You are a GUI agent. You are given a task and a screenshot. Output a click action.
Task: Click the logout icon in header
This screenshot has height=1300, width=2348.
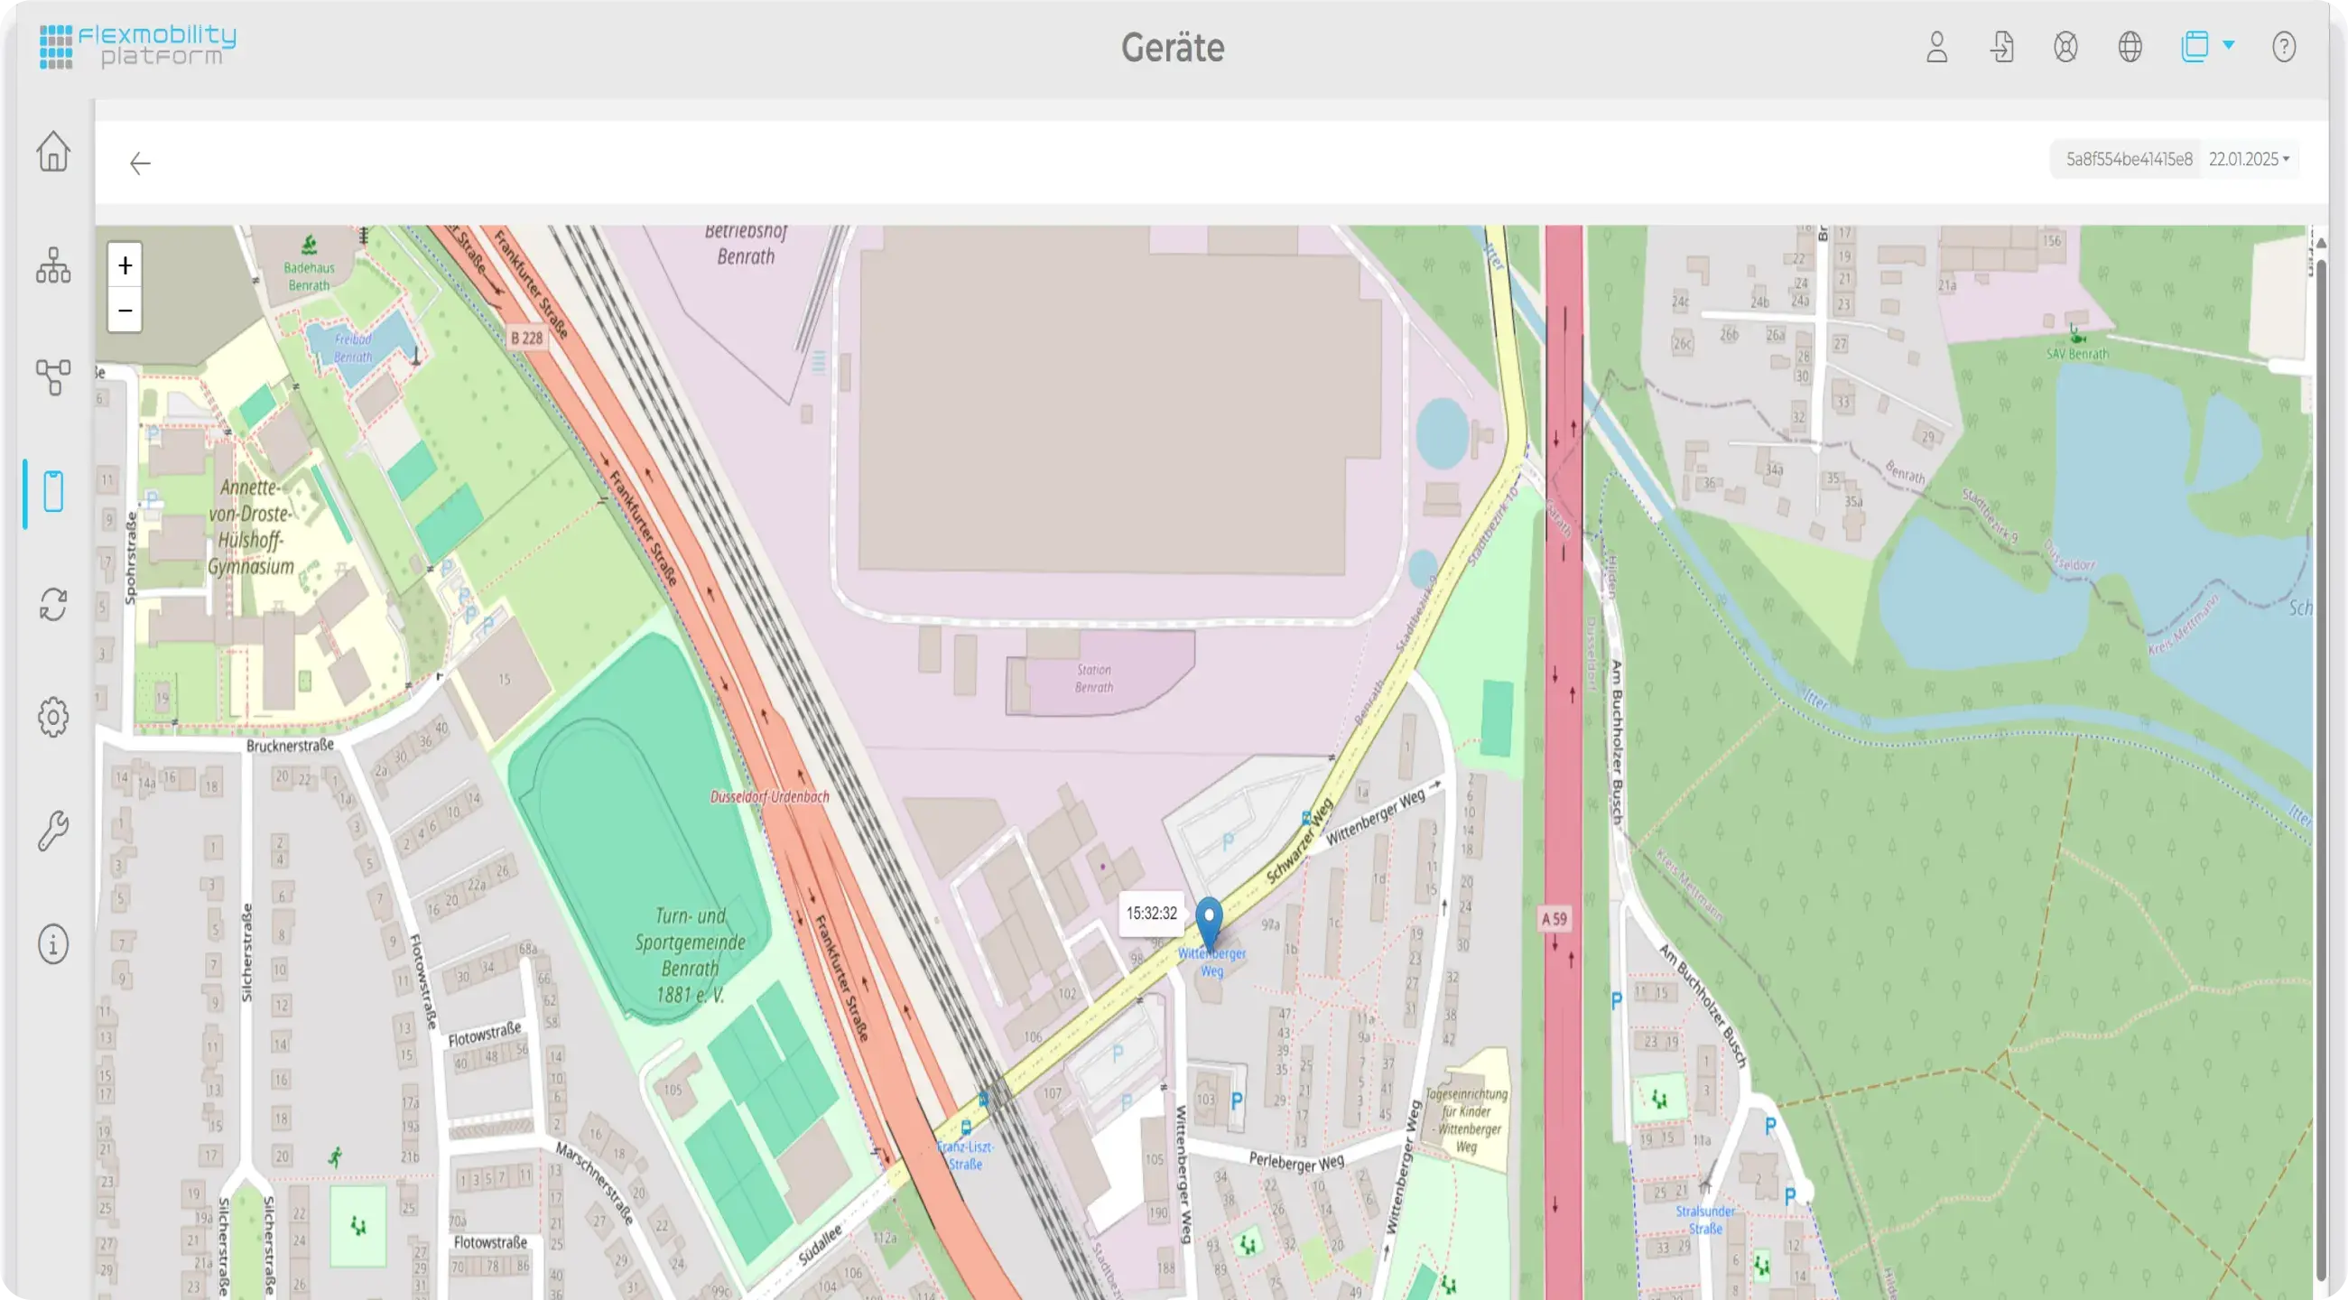pyautogui.click(x=2001, y=47)
